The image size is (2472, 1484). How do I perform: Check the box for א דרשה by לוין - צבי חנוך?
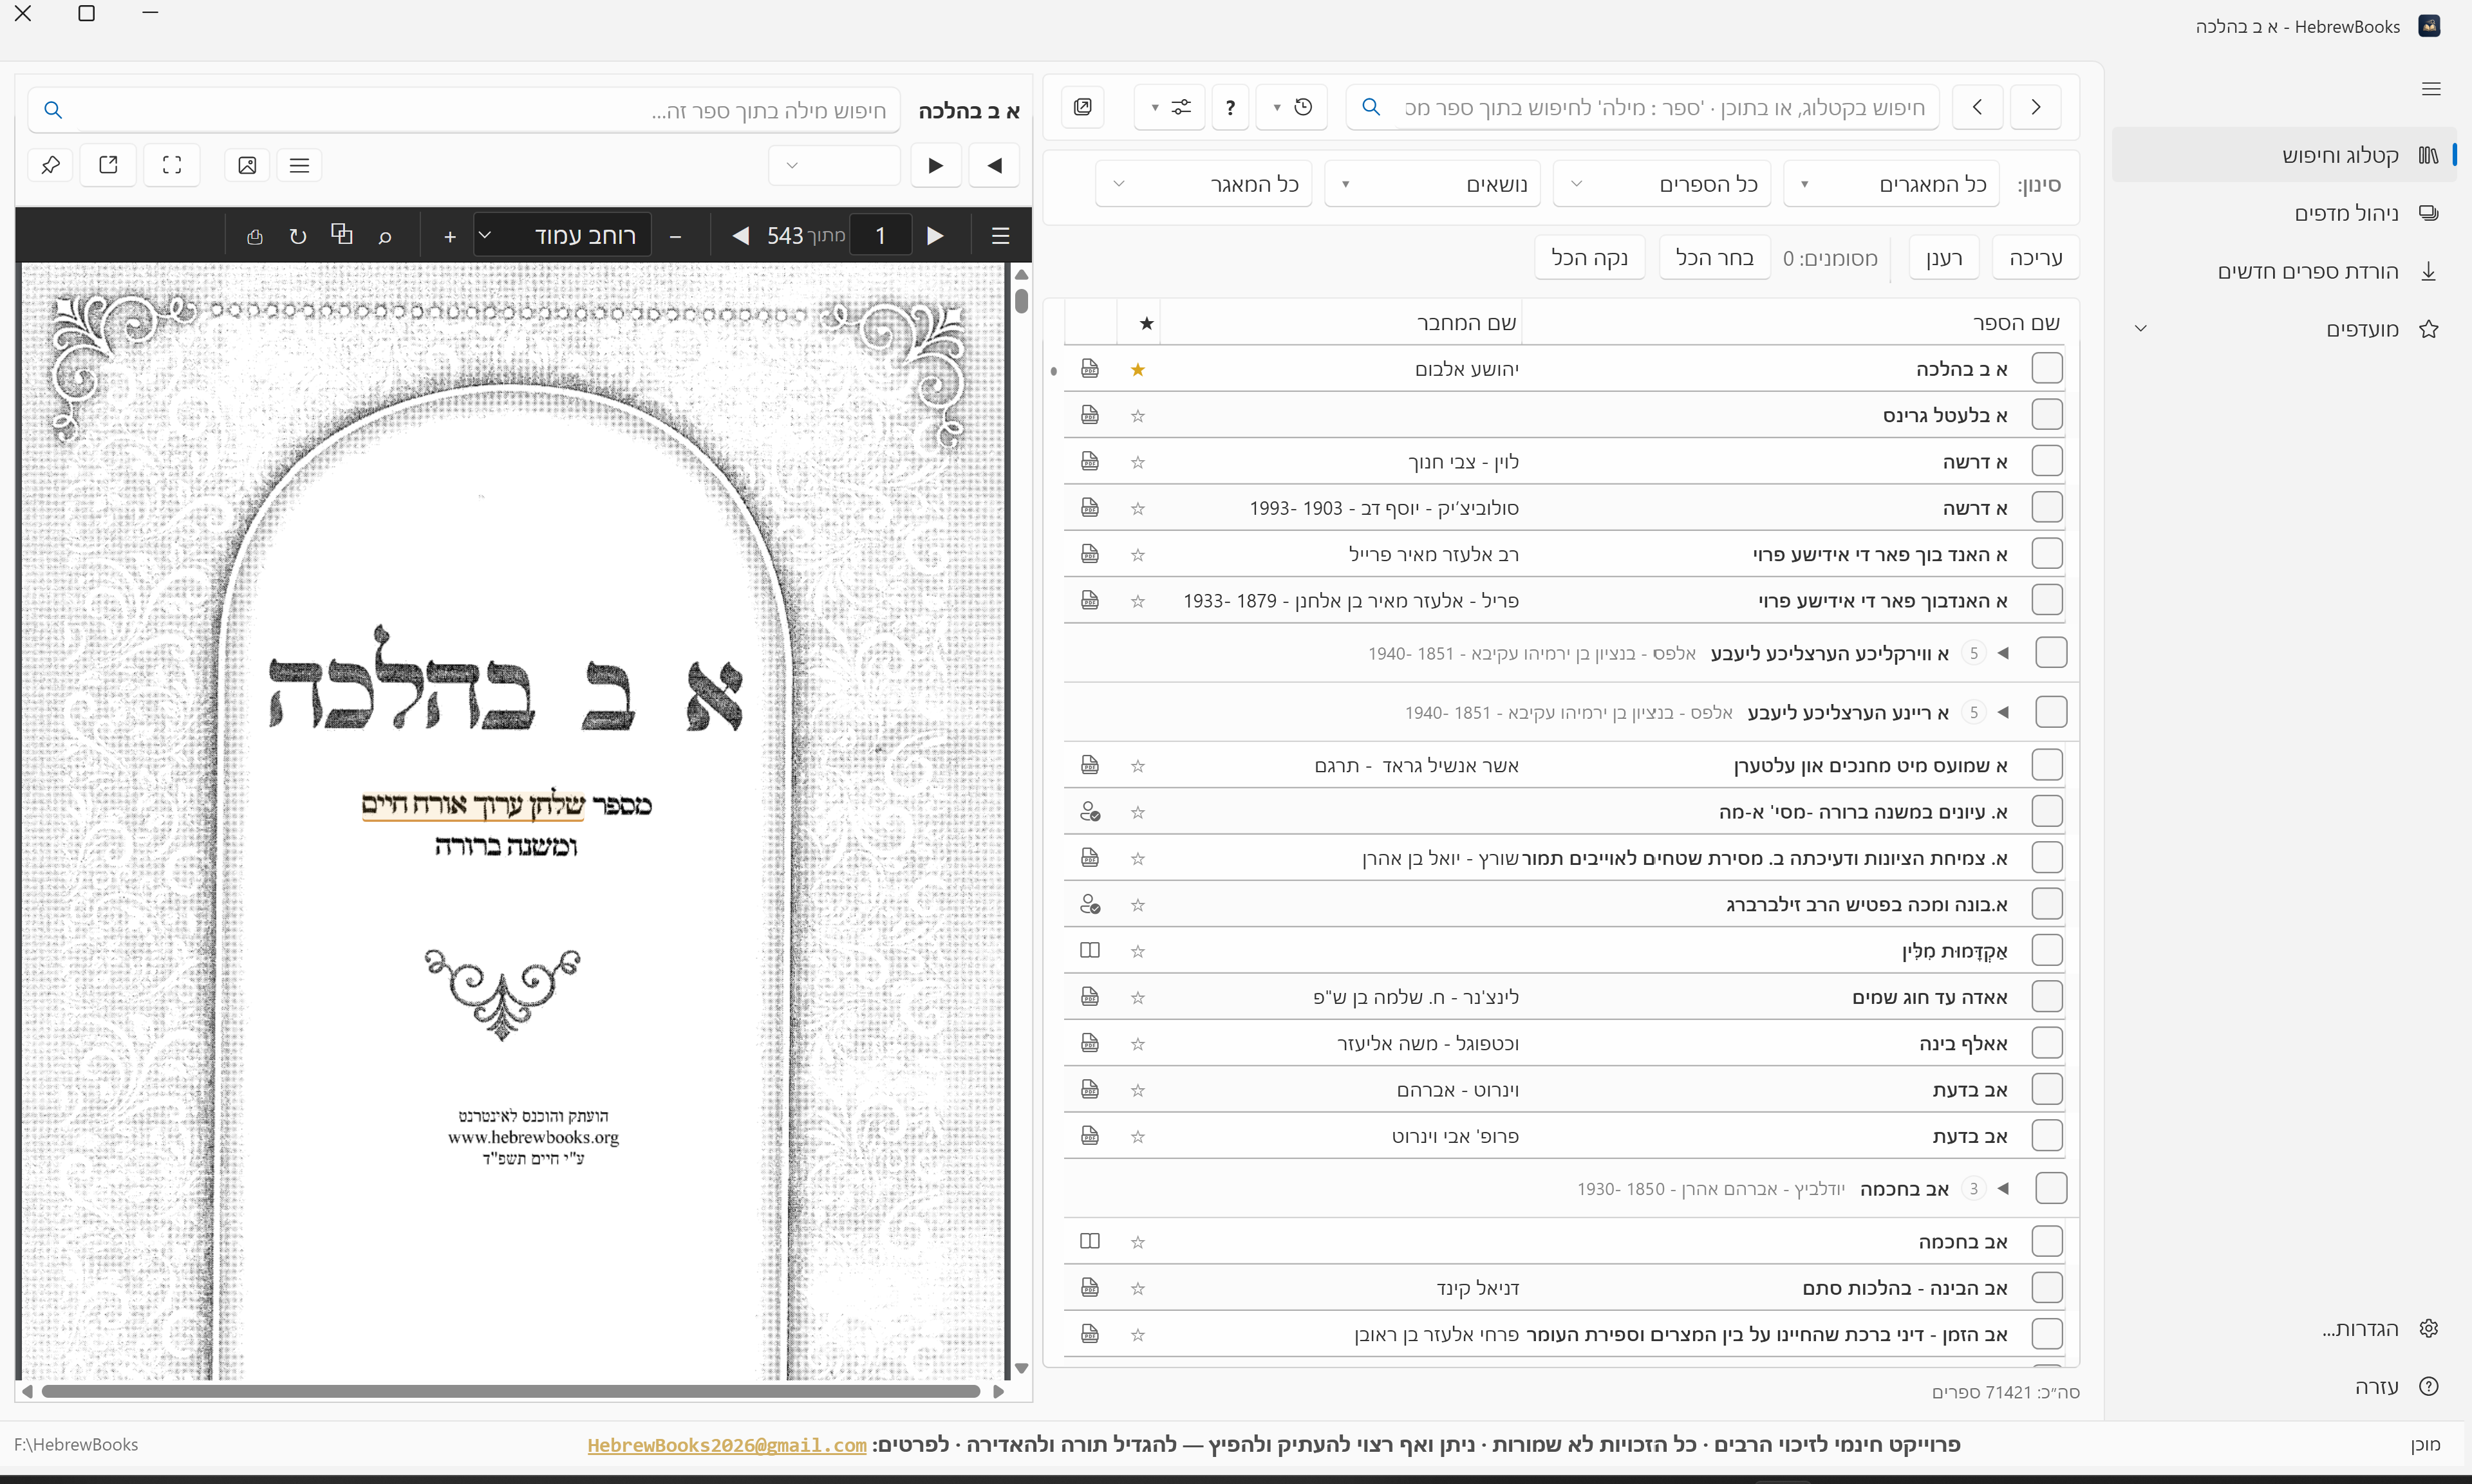2047,461
